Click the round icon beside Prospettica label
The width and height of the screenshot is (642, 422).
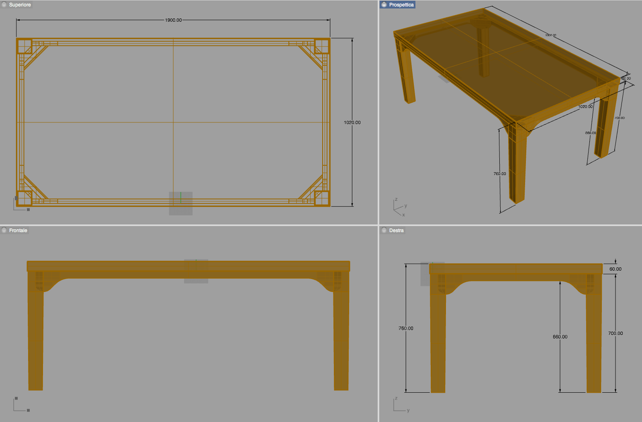tap(384, 5)
